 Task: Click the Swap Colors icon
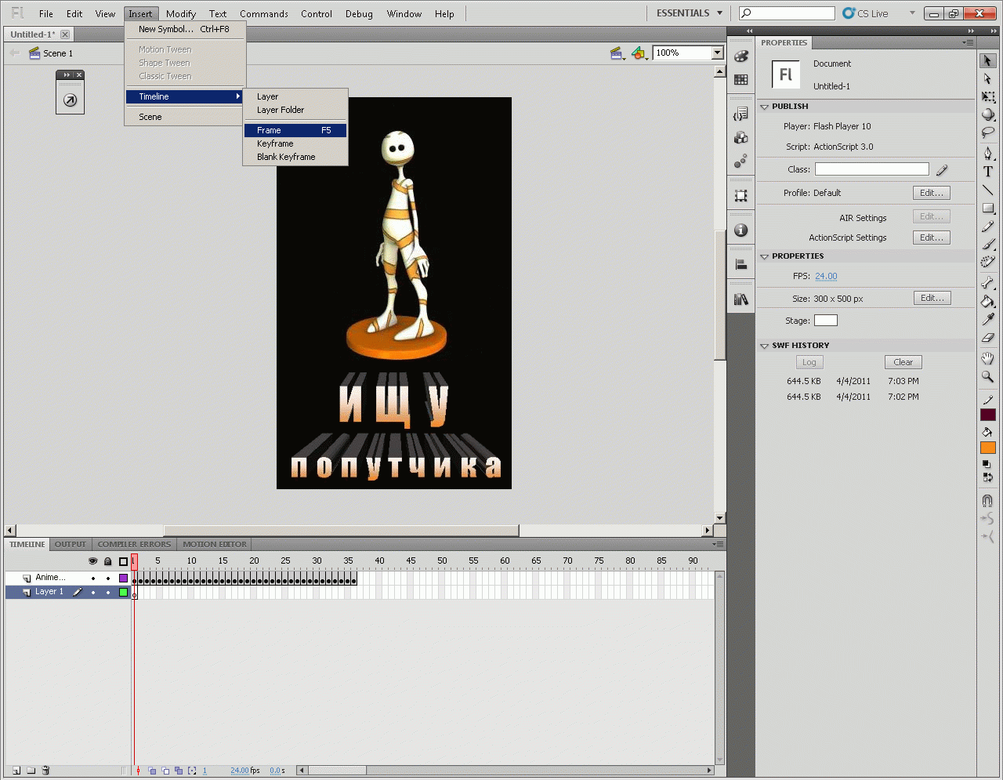click(987, 477)
